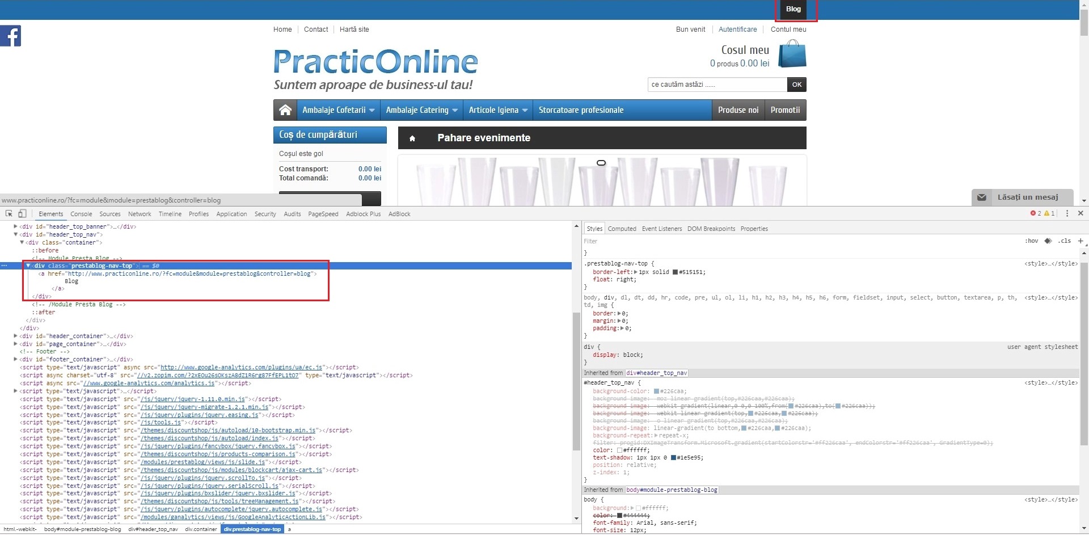Click the envelope icon on Lăsați un mesaj
The height and width of the screenshot is (535, 1089).
click(982, 197)
